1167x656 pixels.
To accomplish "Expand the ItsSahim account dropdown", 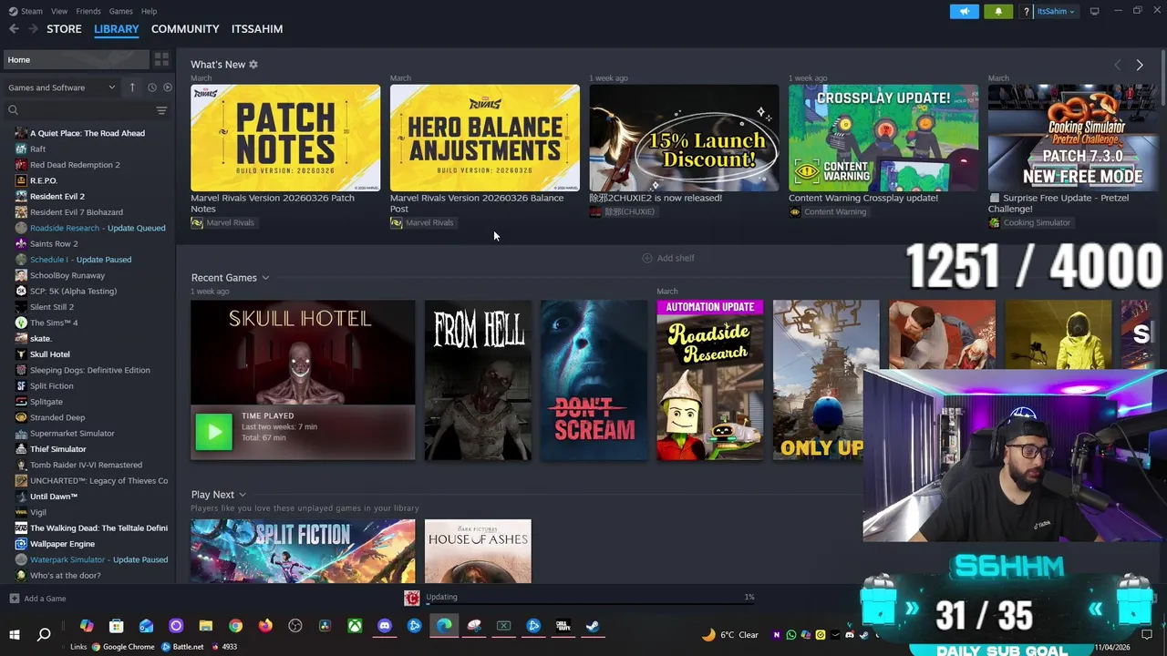I will point(1056,11).
